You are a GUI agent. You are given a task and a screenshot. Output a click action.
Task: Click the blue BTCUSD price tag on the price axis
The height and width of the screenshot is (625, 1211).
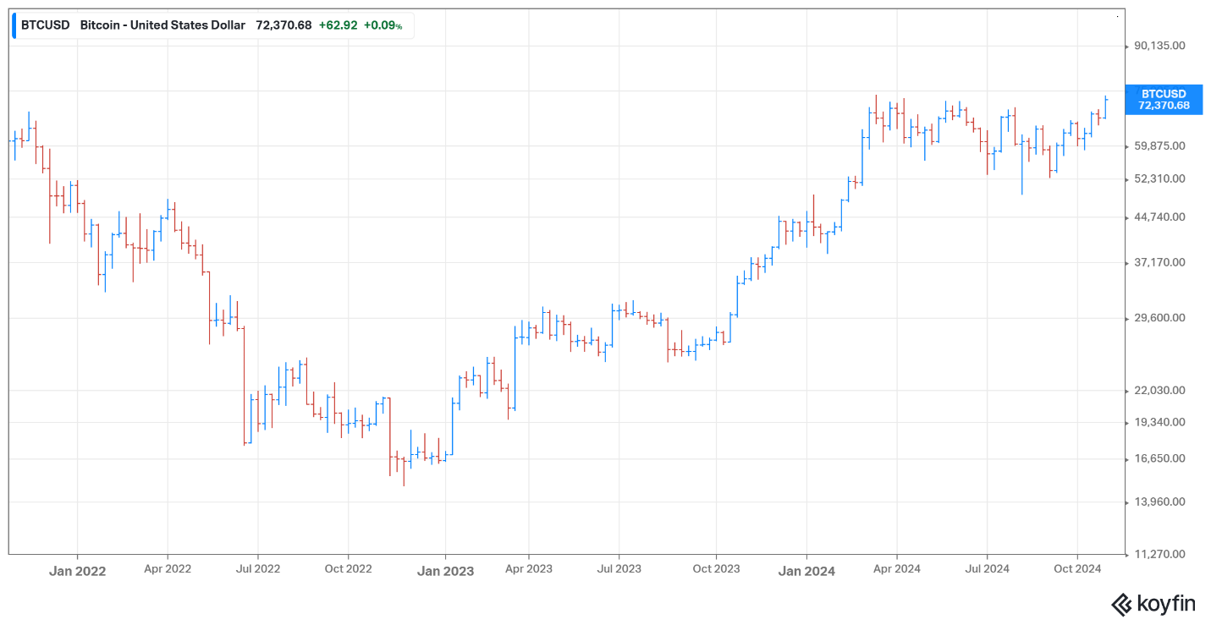click(1164, 100)
